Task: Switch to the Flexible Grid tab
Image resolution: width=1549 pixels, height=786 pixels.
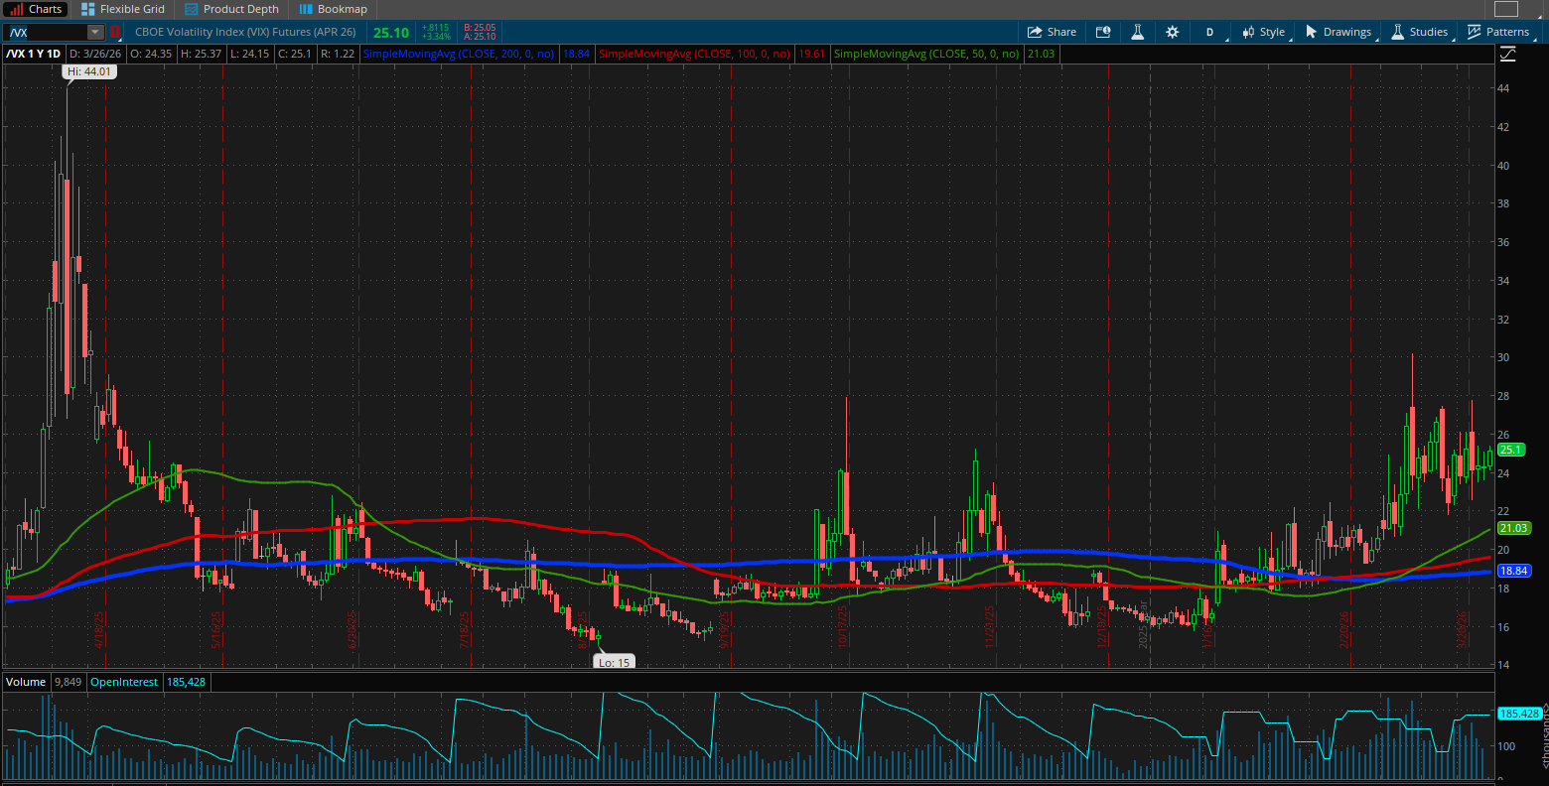Action: 122,9
